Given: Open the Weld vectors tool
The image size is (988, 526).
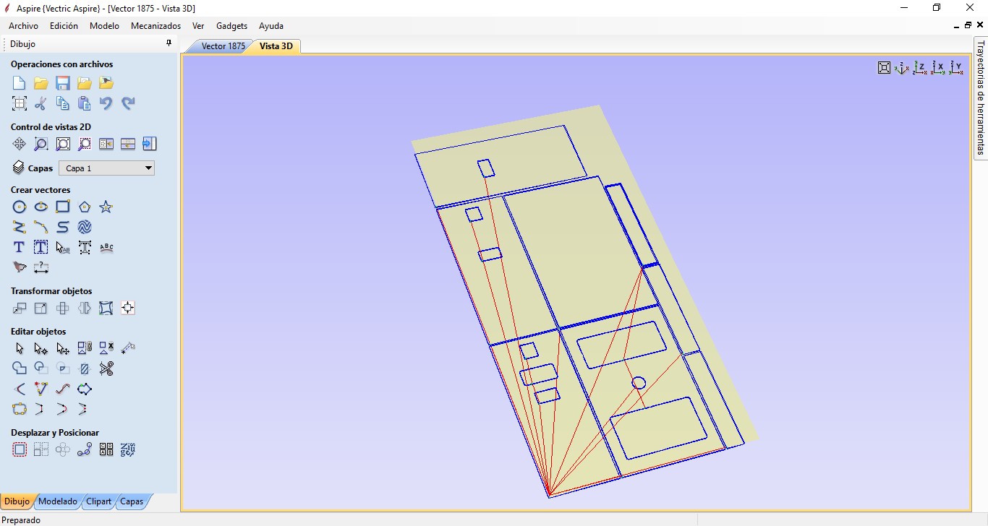Looking at the screenshot, I should click(20, 369).
